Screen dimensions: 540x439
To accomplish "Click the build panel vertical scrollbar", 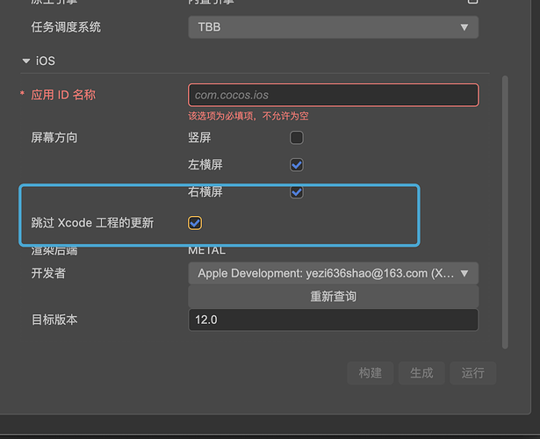I will click(x=504, y=211).
